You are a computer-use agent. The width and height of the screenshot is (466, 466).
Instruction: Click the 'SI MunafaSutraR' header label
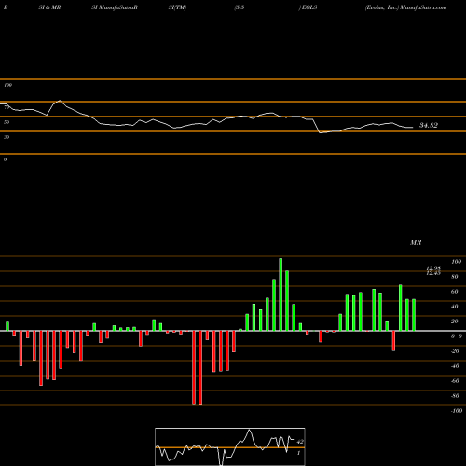(115, 7)
